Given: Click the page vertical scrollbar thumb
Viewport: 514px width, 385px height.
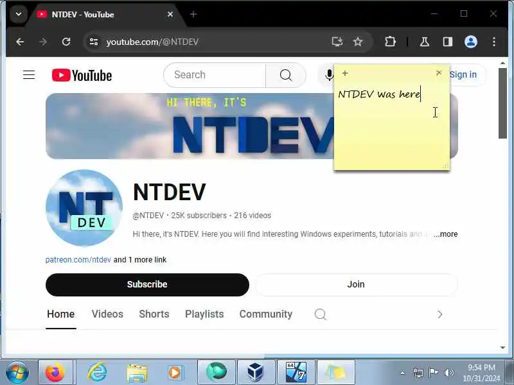Looking at the screenshot, I should pyautogui.click(x=502, y=103).
